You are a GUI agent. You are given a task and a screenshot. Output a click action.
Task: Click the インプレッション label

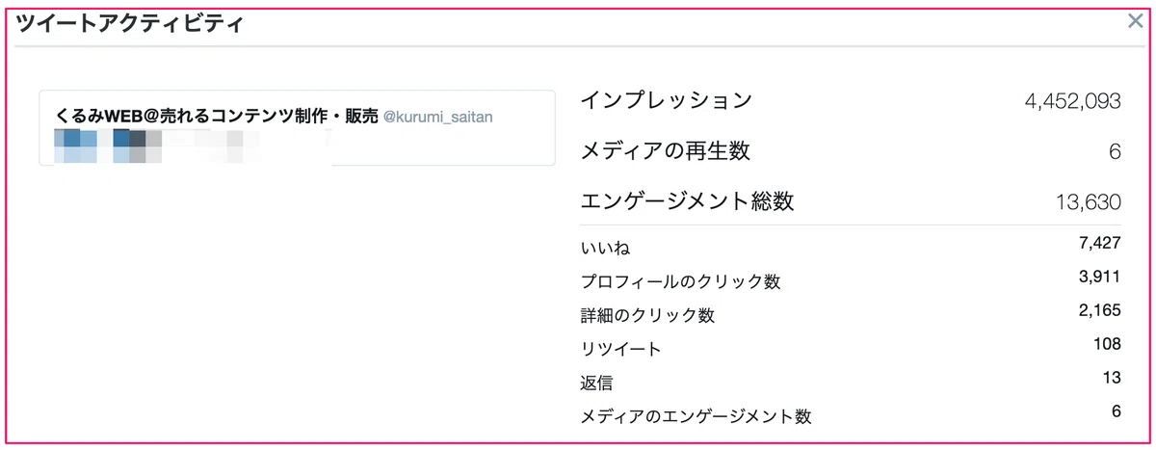click(667, 99)
